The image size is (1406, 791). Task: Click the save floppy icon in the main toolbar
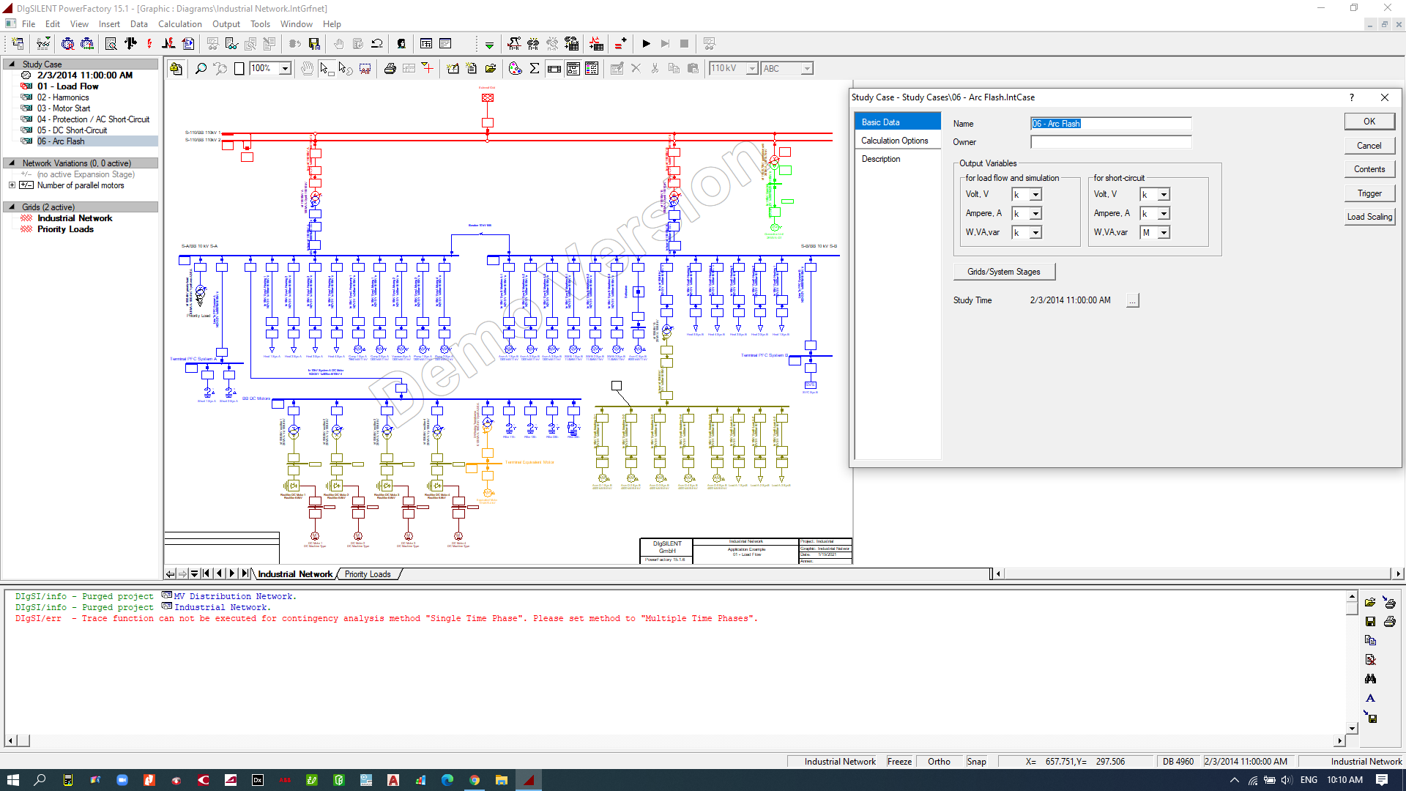[x=314, y=44]
